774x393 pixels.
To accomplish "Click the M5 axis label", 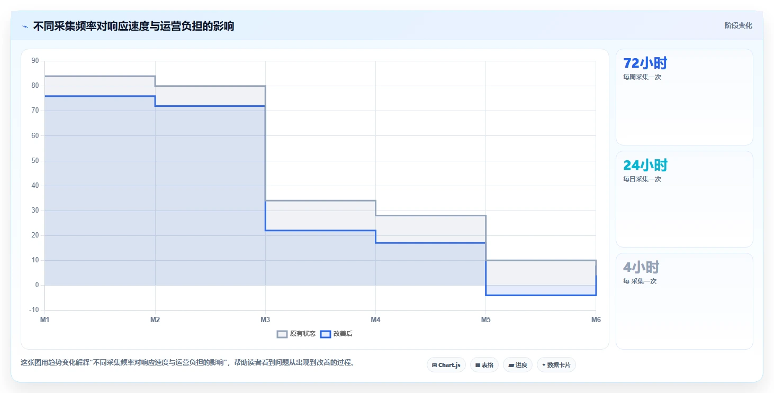I will pyautogui.click(x=485, y=319).
